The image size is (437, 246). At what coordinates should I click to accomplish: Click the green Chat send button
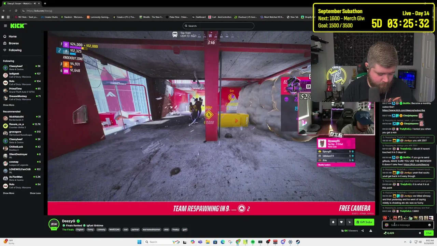pos(429,233)
